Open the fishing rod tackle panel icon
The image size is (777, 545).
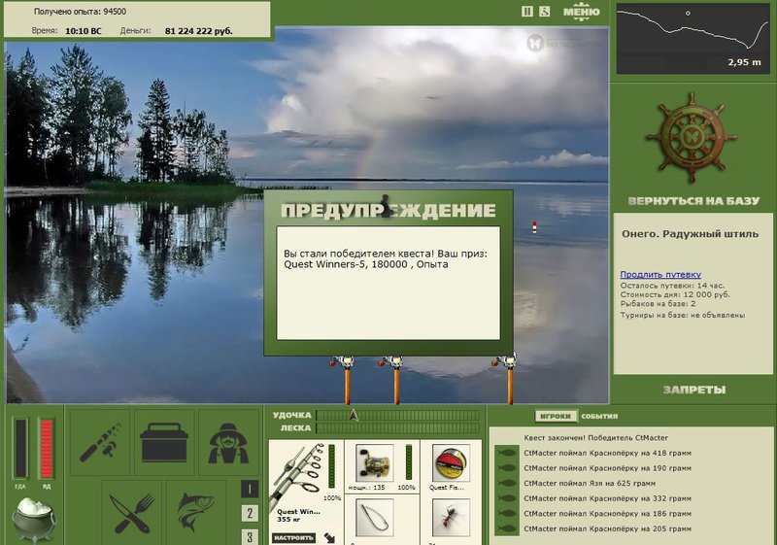pyautogui.click(x=100, y=442)
